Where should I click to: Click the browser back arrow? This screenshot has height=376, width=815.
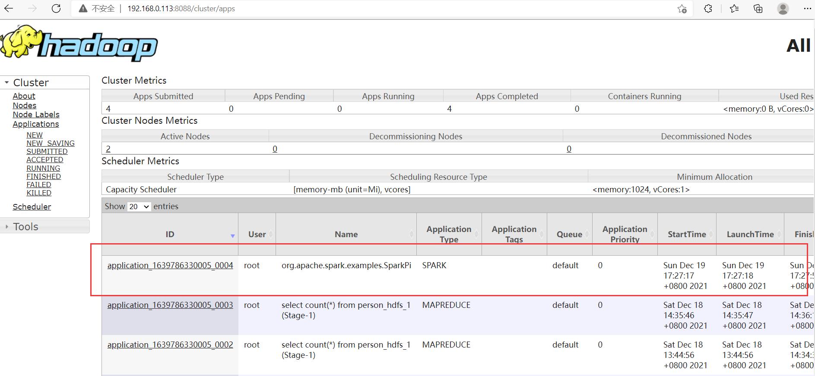point(9,9)
